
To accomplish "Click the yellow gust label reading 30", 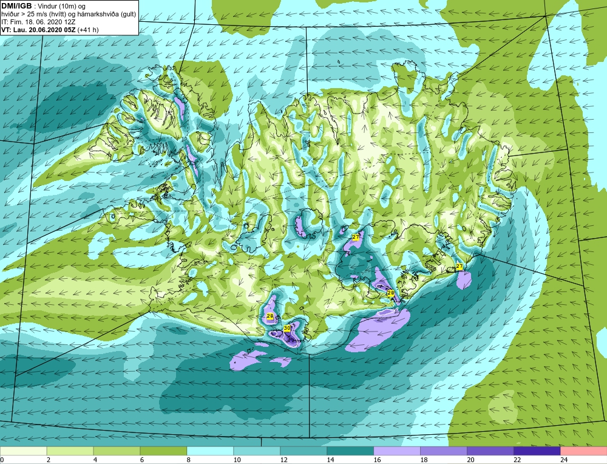I will point(287,328).
